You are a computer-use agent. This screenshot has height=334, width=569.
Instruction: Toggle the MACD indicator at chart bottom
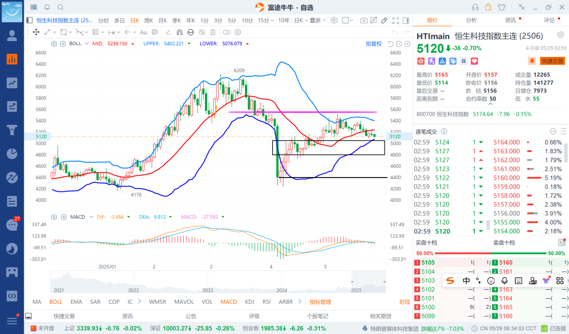click(x=229, y=302)
